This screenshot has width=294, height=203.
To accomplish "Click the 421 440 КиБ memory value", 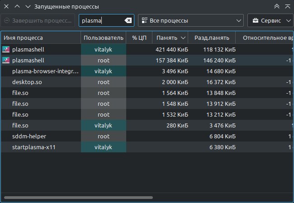I will click(172, 49).
